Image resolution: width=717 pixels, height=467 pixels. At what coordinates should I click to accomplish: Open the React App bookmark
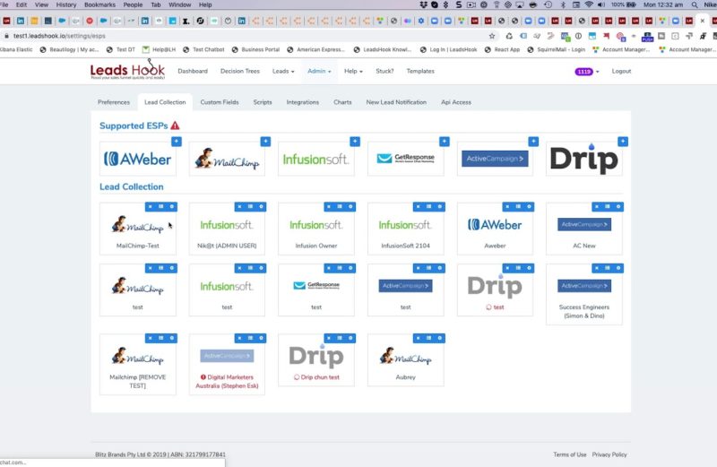tap(502, 49)
